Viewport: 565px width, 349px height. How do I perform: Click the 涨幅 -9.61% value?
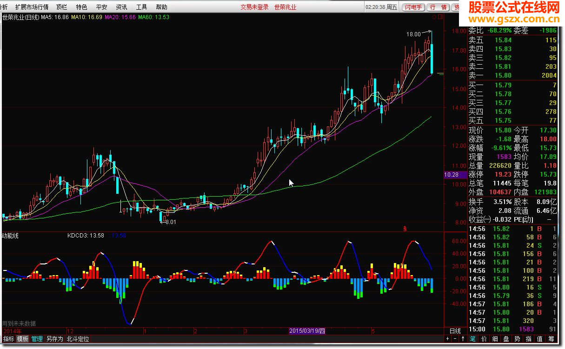(x=500, y=148)
